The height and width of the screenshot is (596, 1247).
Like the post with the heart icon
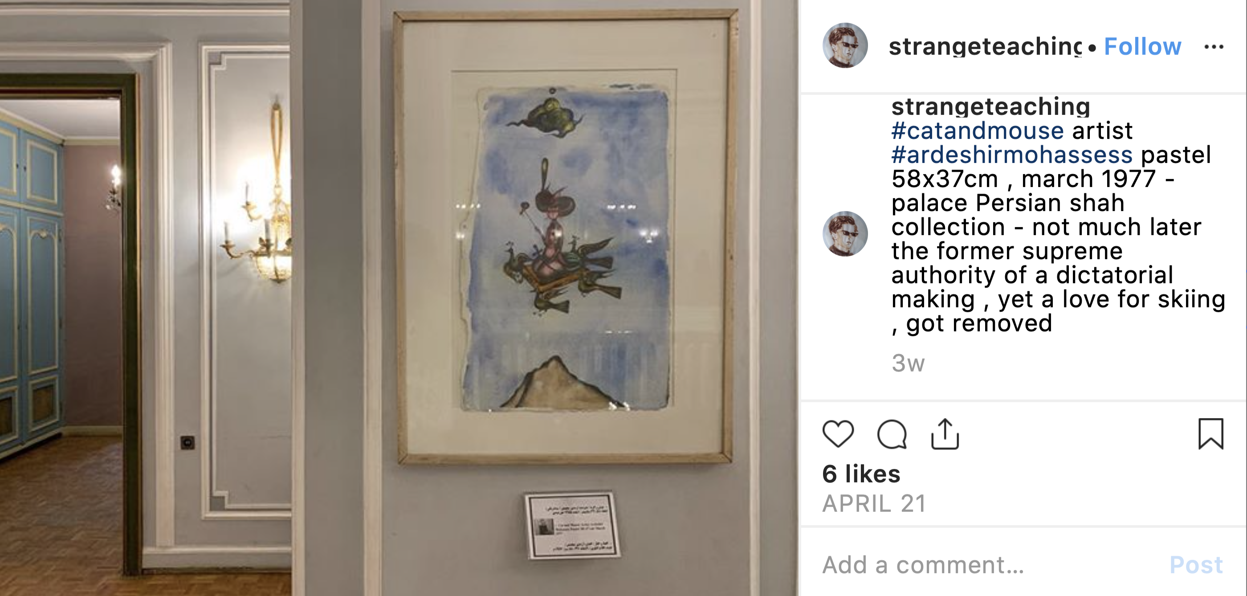click(x=838, y=434)
